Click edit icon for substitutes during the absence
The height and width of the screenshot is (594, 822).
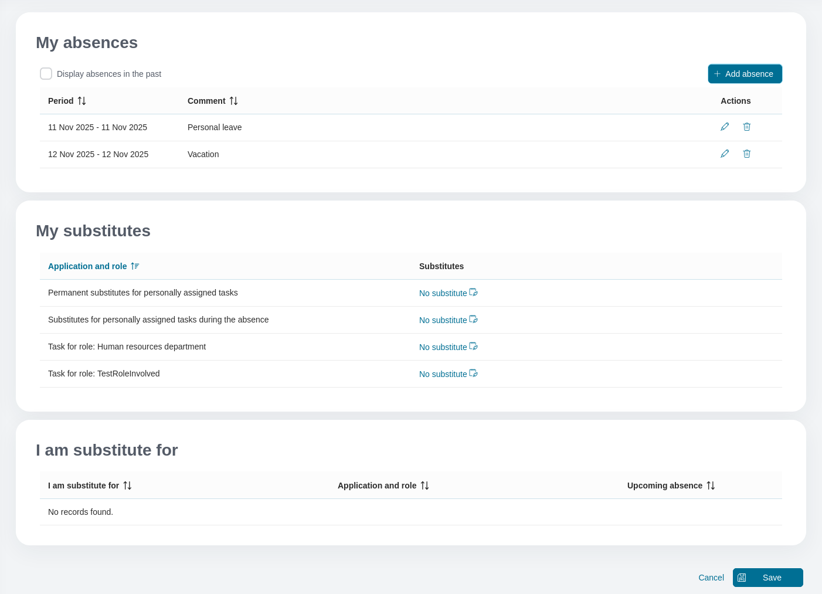point(474,320)
